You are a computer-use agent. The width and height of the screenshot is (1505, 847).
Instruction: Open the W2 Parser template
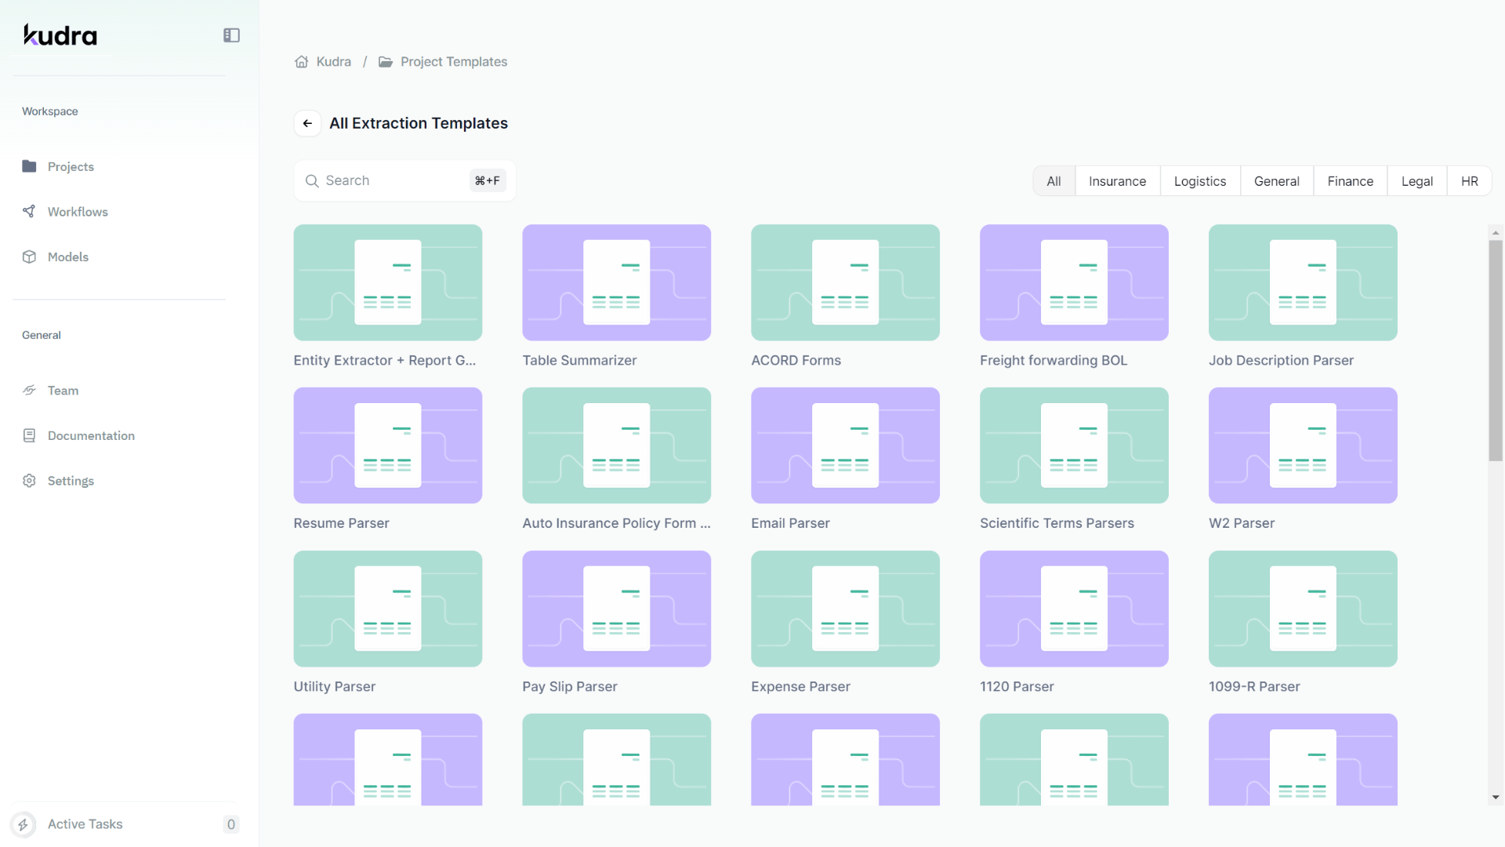click(1303, 445)
